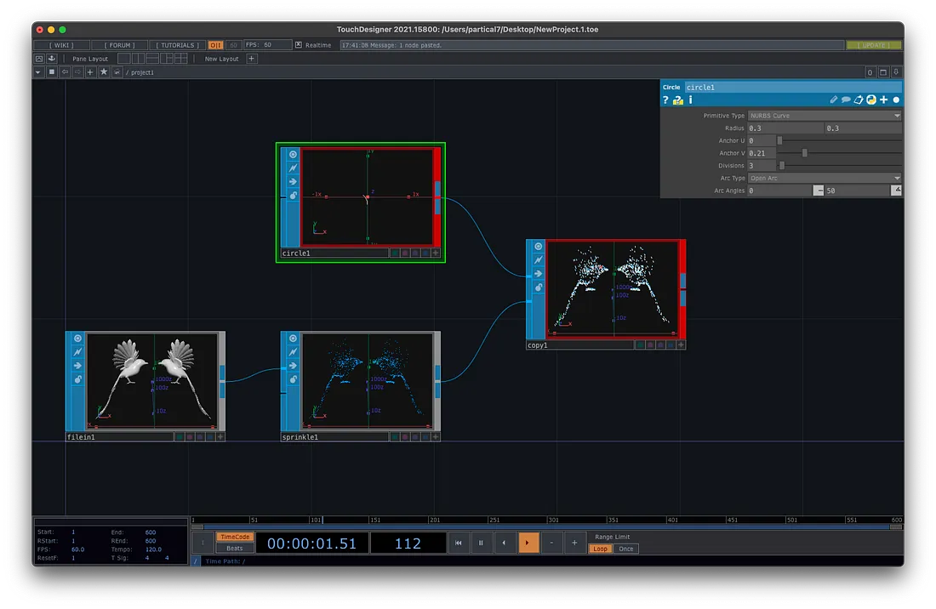The image size is (936, 609).
Task: Open the TUTORIALS menu item
Action: point(178,45)
